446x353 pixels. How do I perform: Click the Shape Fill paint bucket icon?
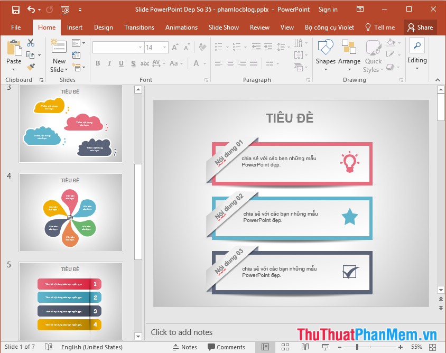[391, 43]
